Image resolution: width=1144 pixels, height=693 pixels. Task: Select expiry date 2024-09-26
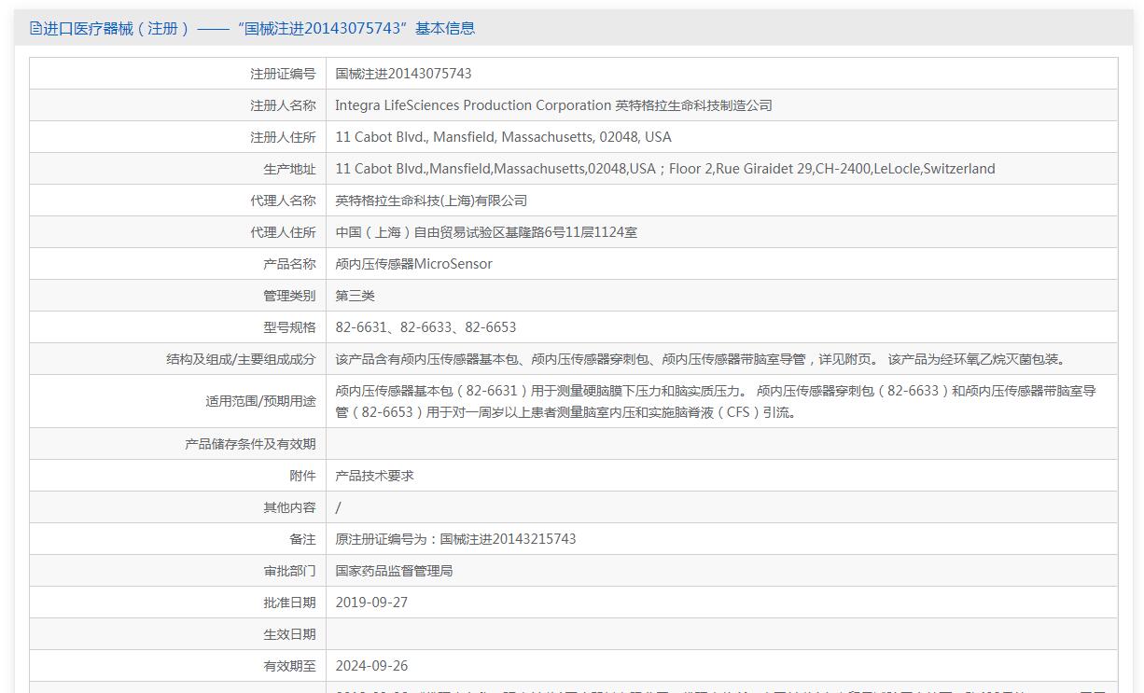[x=371, y=666]
